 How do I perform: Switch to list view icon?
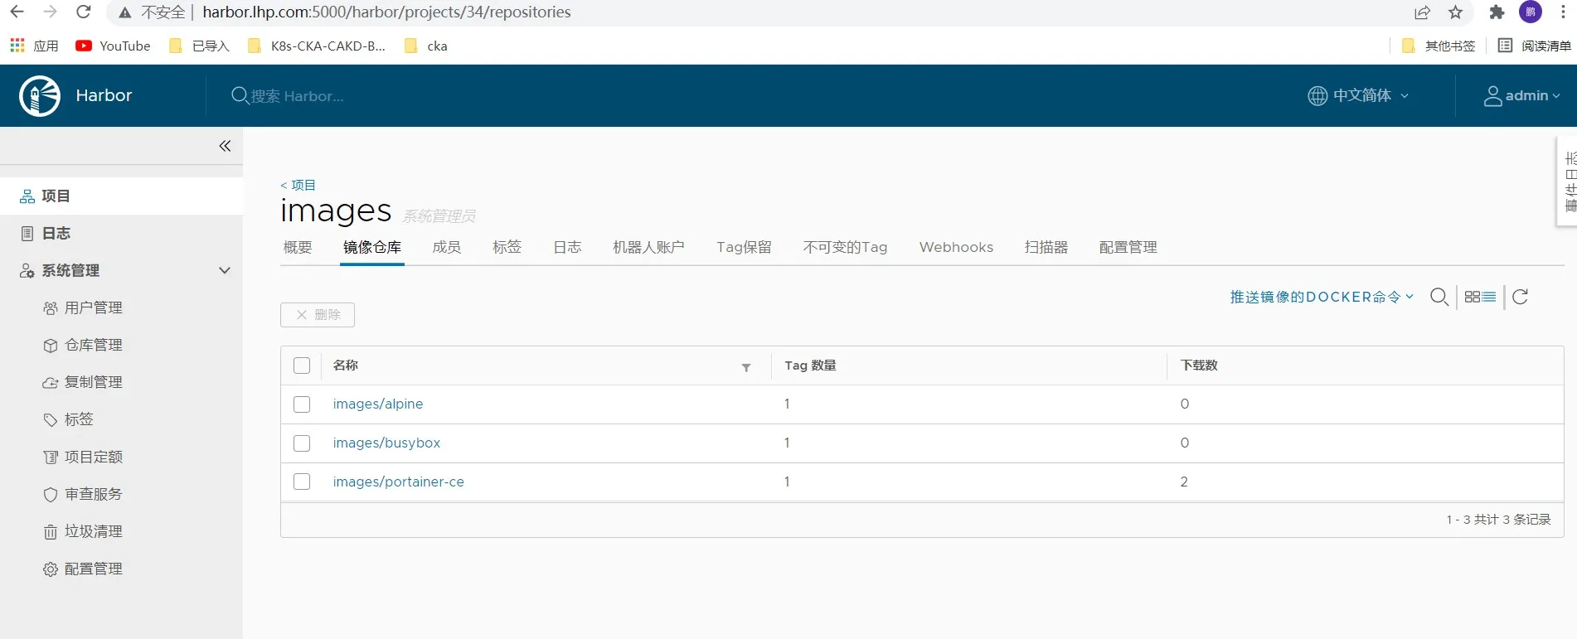tap(1489, 297)
